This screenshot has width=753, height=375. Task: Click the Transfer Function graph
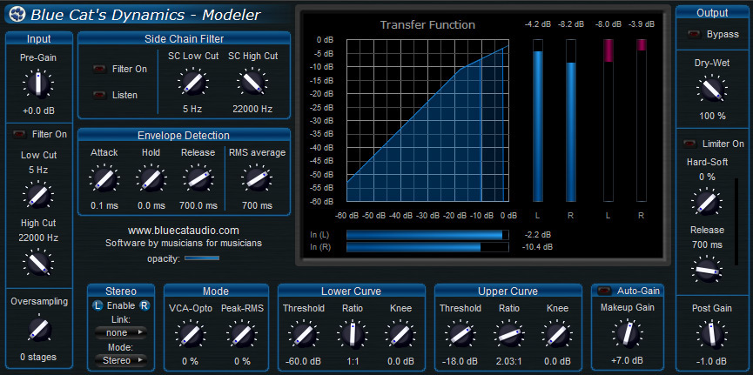[x=427, y=120]
